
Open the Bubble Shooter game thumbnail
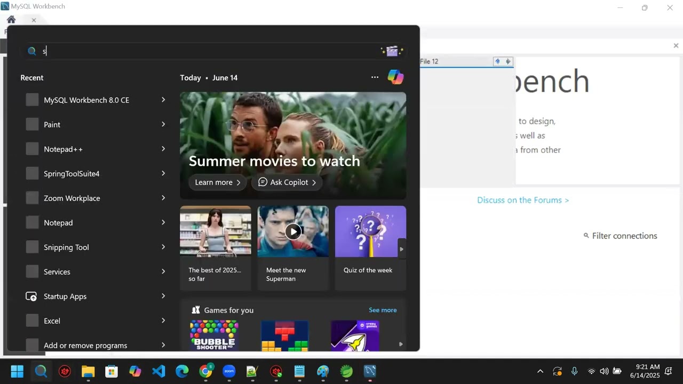pos(214,335)
